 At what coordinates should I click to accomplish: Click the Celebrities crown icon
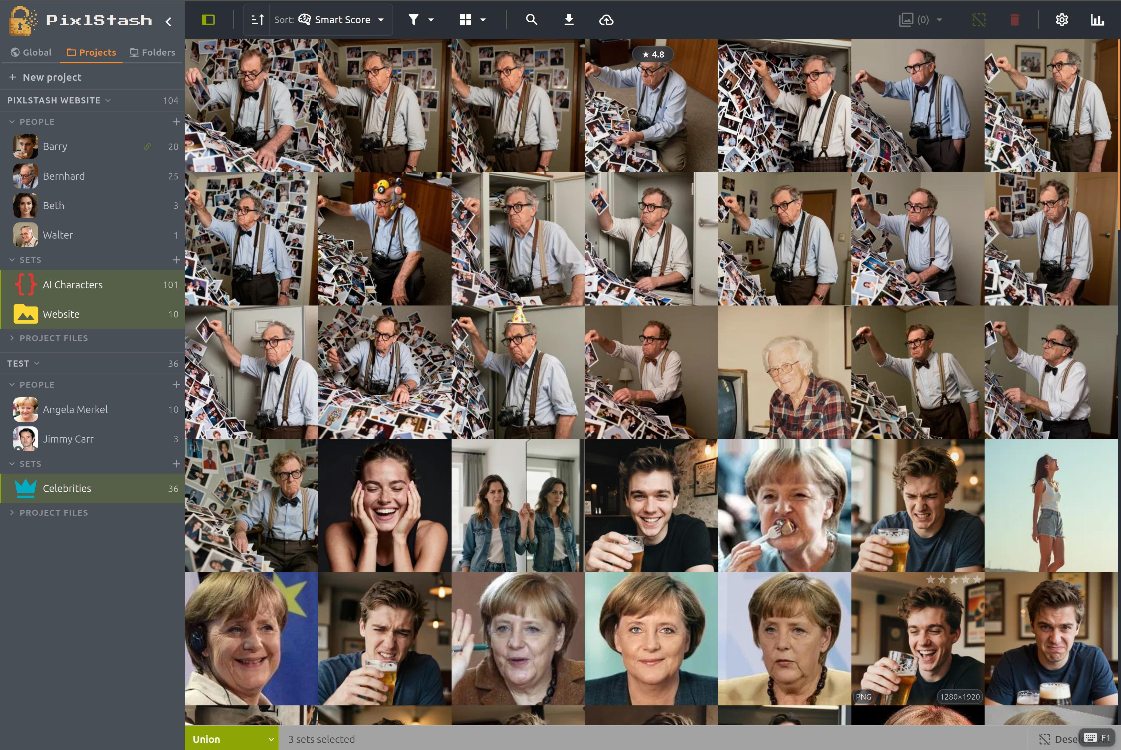point(25,488)
